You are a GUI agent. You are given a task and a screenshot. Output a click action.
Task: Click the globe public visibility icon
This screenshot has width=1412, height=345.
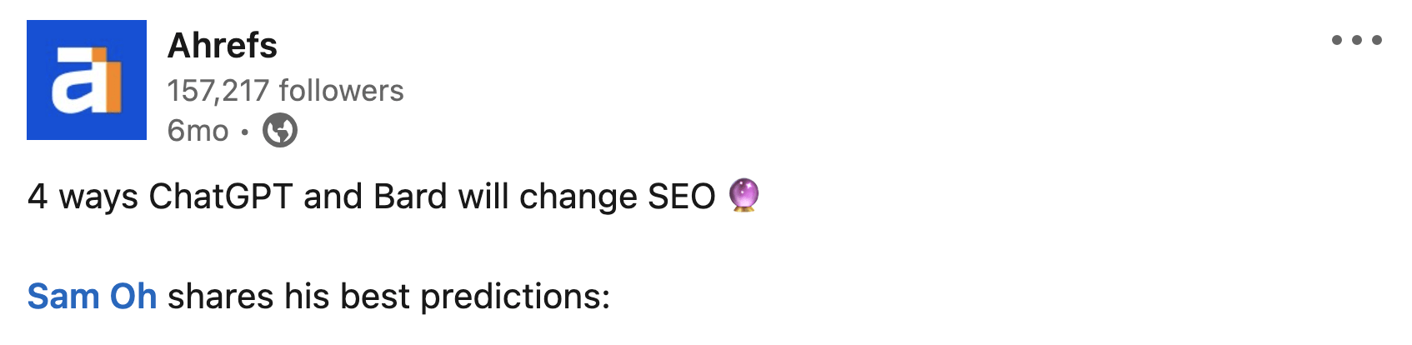point(280,131)
